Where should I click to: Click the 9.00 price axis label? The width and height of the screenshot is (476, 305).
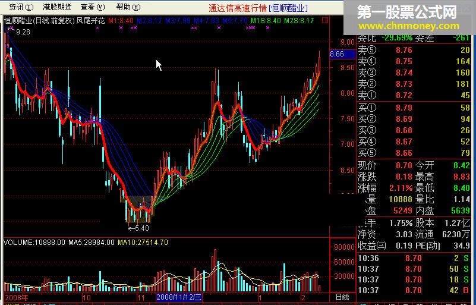click(348, 42)
